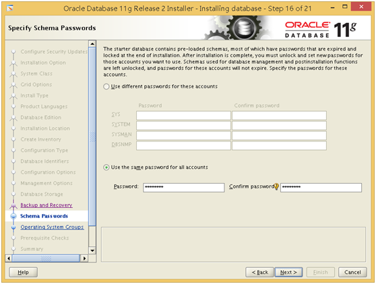Click the step list scroll left arrow
The width and height of the screenshot is (376, 284).
click(x=9, y=258)
